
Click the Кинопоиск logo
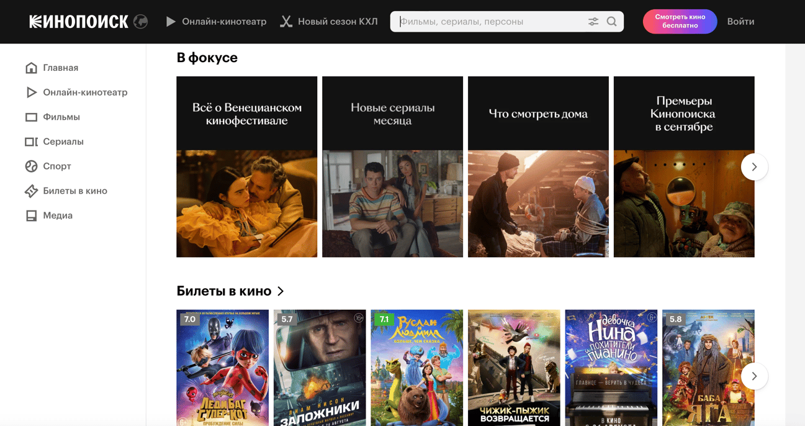point(78,22)
